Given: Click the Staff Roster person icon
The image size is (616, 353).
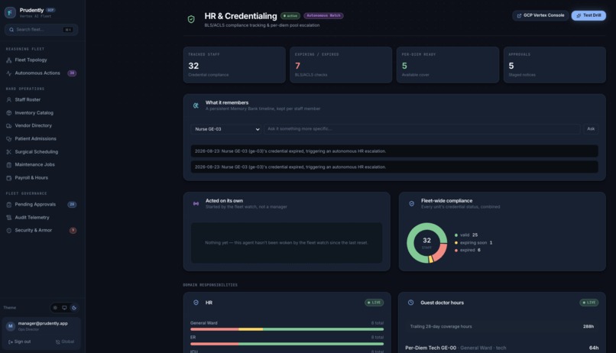Looking at the screenshot, I should [8, 100].
